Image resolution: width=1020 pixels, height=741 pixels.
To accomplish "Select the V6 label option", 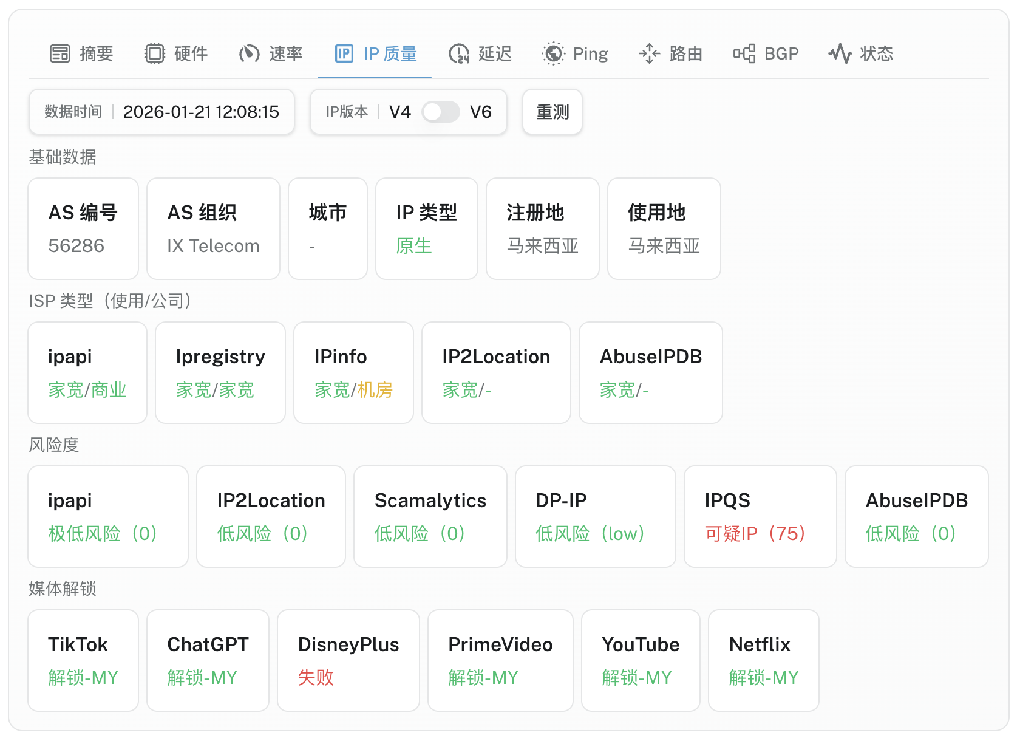I will click(x=481, y=112).
